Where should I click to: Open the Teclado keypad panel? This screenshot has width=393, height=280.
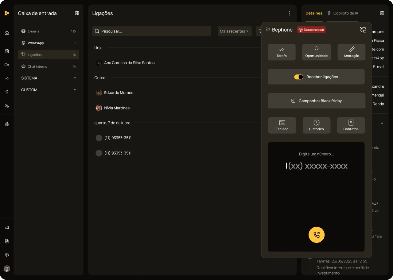click(x=282, y=125)
